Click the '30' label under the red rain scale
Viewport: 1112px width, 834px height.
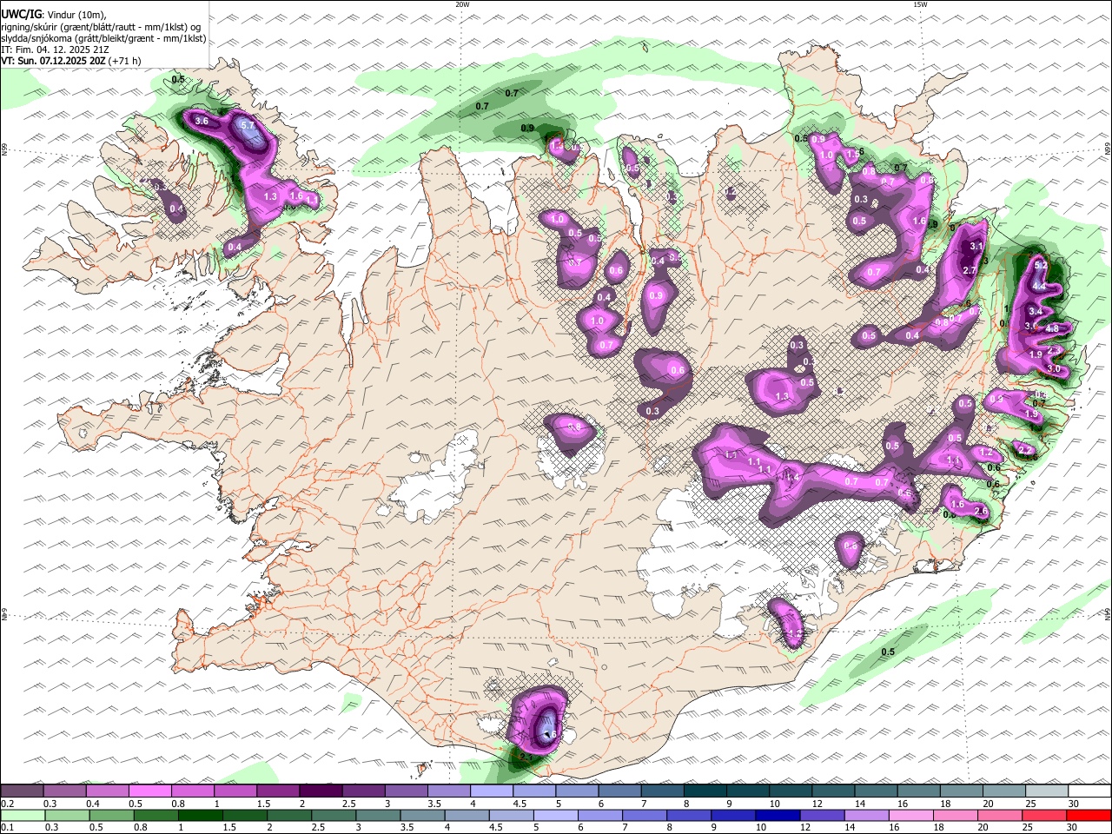pos(1073,828)
